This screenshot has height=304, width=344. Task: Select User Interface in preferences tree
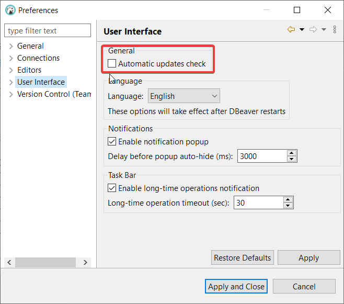(41, 82)
